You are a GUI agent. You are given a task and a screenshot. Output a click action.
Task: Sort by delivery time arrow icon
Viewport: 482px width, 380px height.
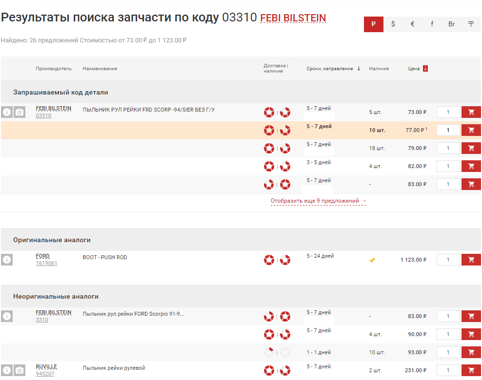pyautogui.click(x=359, y=69)
